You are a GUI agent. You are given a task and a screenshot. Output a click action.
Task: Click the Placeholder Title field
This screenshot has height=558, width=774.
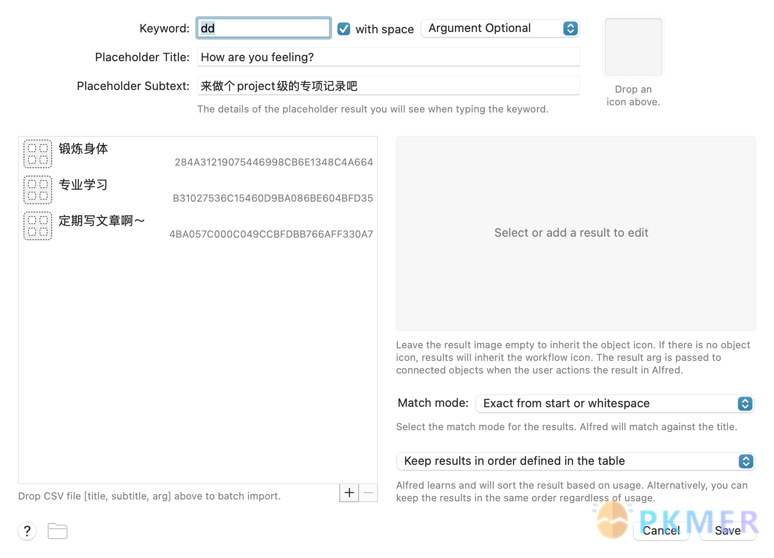pos(389,57)
